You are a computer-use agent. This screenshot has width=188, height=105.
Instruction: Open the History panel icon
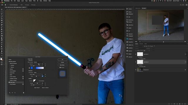127,12
